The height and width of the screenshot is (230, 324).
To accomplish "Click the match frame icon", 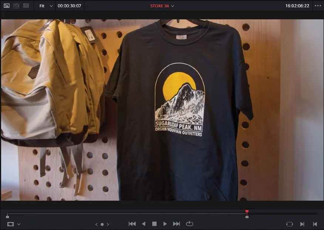I will [290, 224].
